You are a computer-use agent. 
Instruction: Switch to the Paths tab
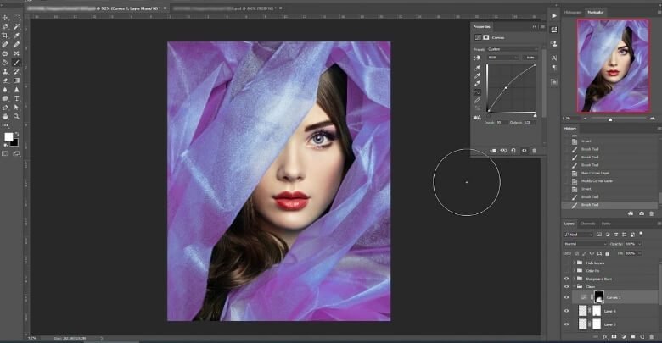click(x=606, y=224)
